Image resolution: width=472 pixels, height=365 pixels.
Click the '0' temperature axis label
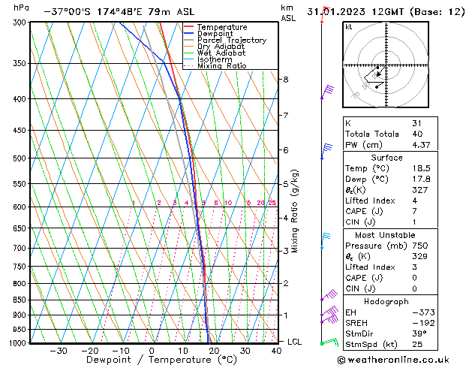(152, 351)
